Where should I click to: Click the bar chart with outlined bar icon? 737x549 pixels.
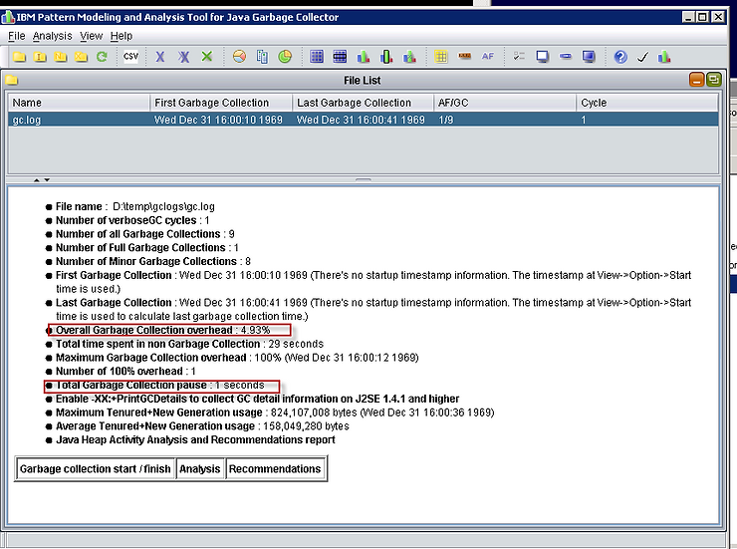pos(385,57)
